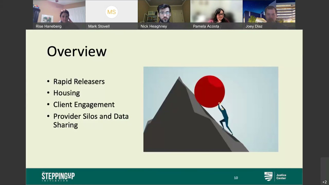Click the Overview slide title
The width and height of the screenshot is (329, 185).
click(x=77, y=51)
